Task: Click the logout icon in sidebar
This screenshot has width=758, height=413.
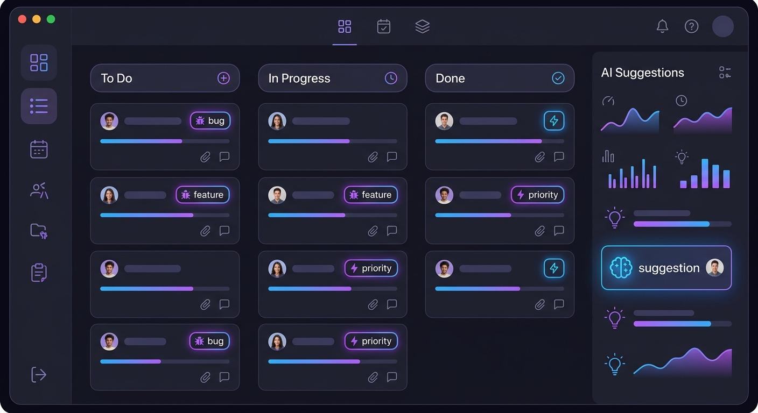Action: click(x=39, y=374)
